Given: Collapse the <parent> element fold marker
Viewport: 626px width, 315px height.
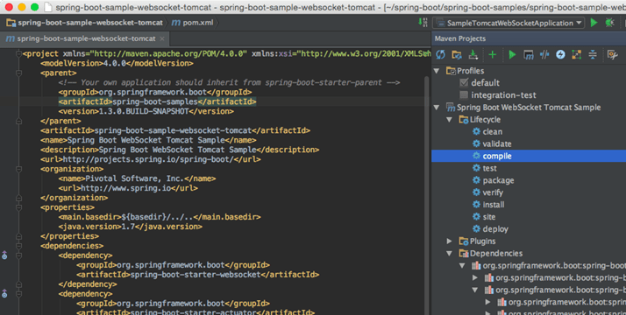Looking at the screenshot, I should tap(18, 73).
